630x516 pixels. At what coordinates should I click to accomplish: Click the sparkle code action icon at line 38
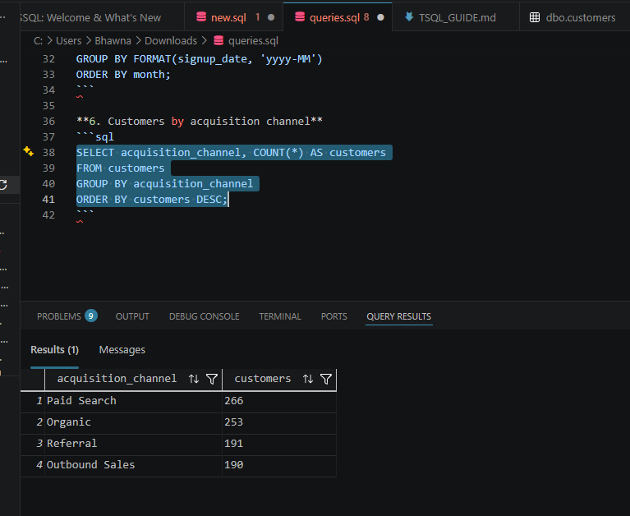click(x=28, y=151)
